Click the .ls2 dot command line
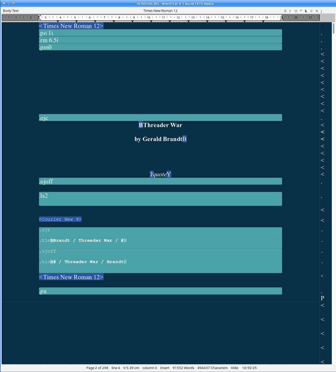Image resolution: width=336 pixels, height=372 pixels. point(160,199)
